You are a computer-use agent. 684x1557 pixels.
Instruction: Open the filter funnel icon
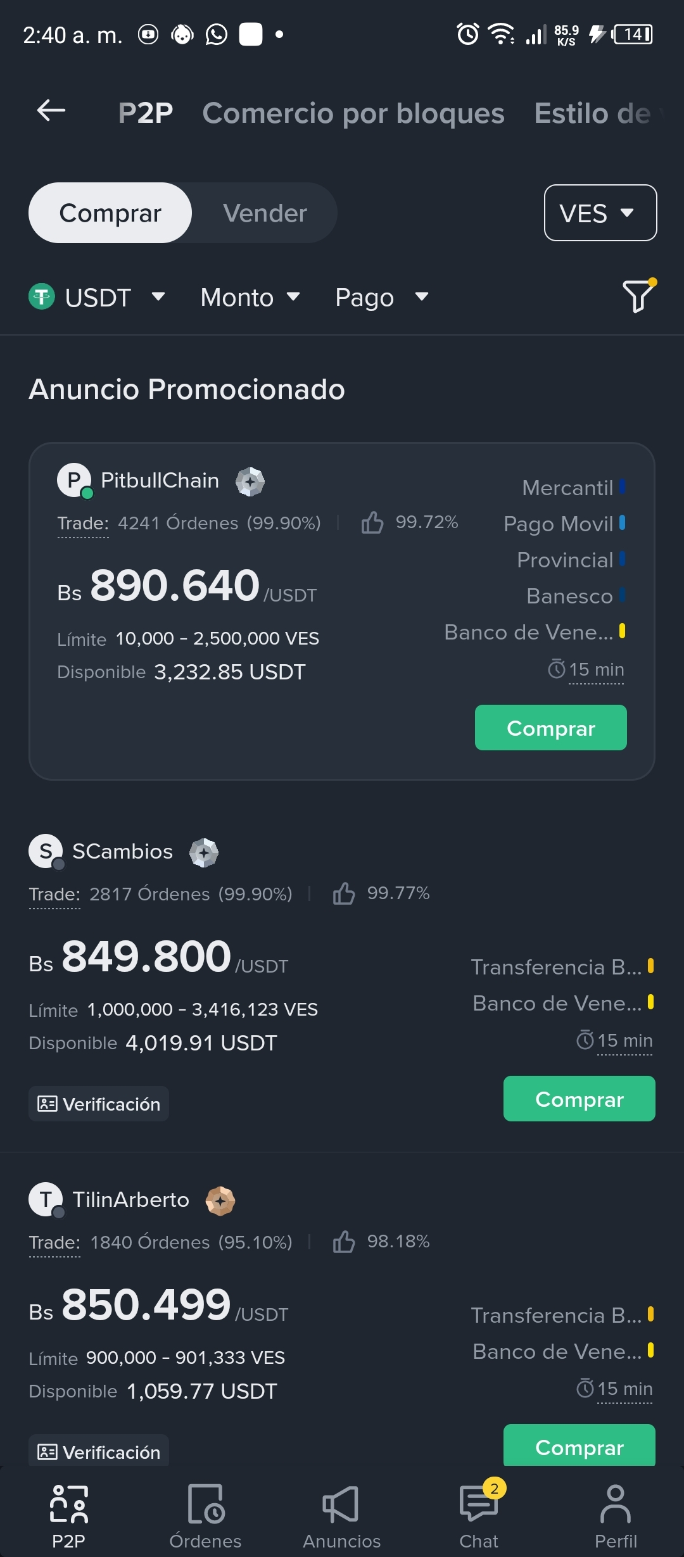(638, 295)
